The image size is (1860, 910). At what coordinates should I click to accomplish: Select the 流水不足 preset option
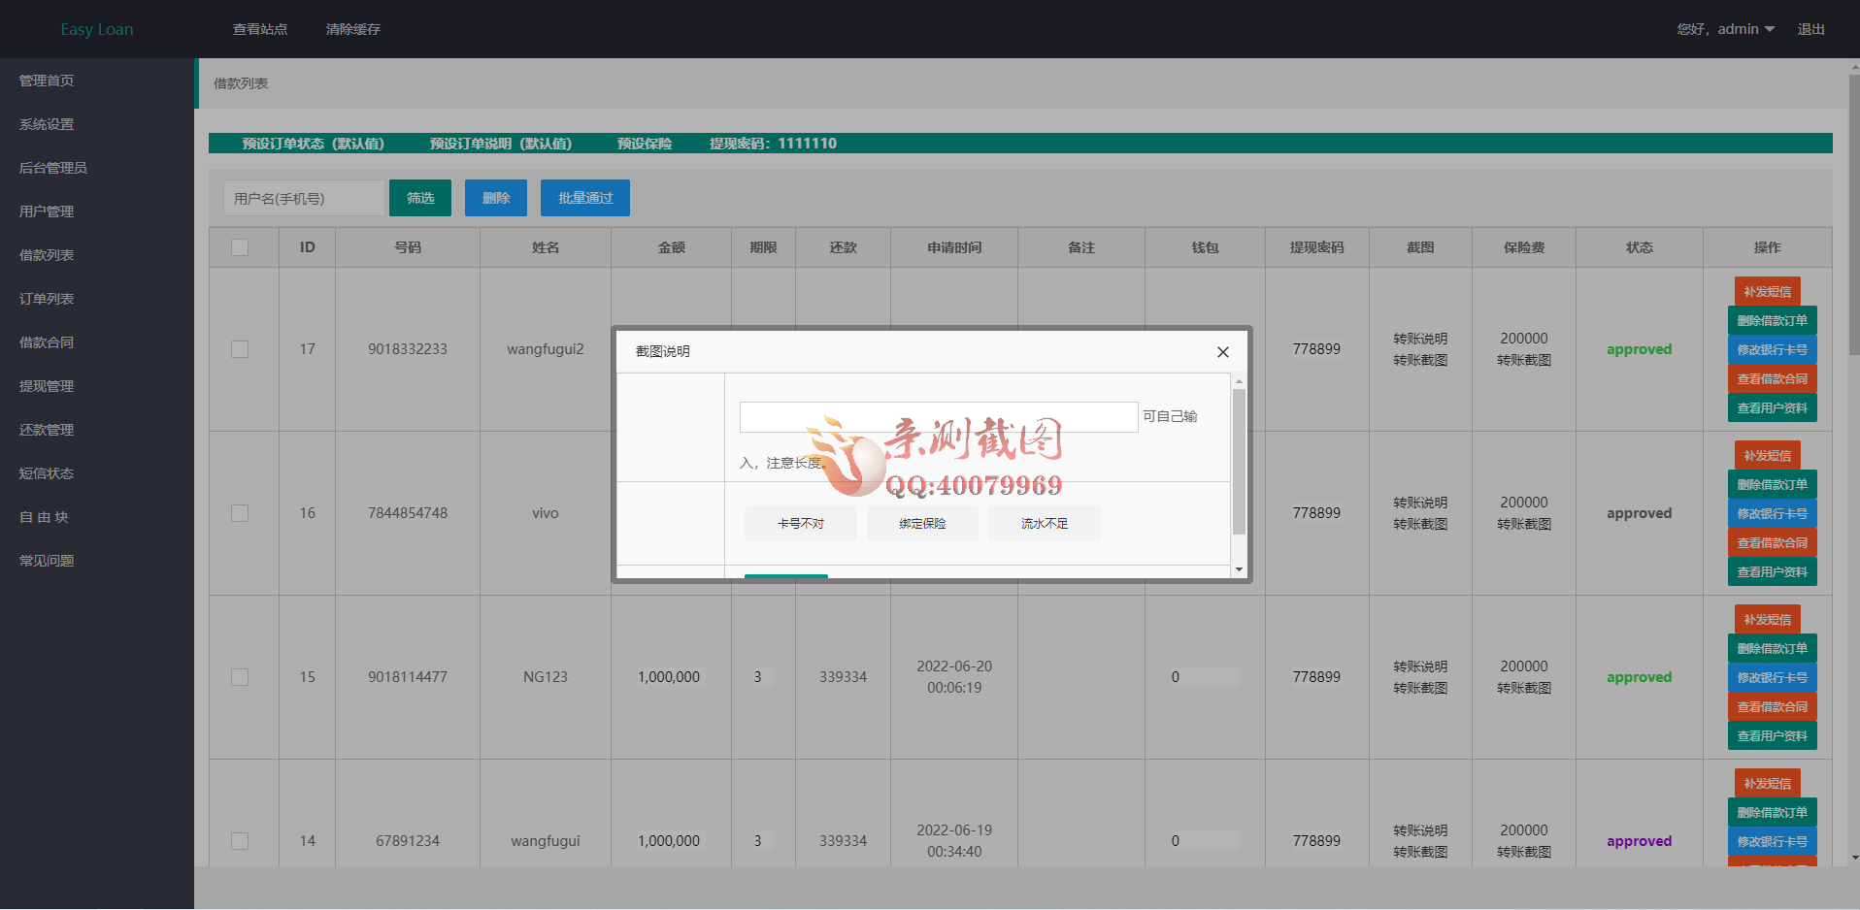coord(1044,524)
